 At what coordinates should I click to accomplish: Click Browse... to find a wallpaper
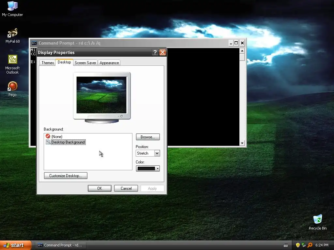click(148, 137)
